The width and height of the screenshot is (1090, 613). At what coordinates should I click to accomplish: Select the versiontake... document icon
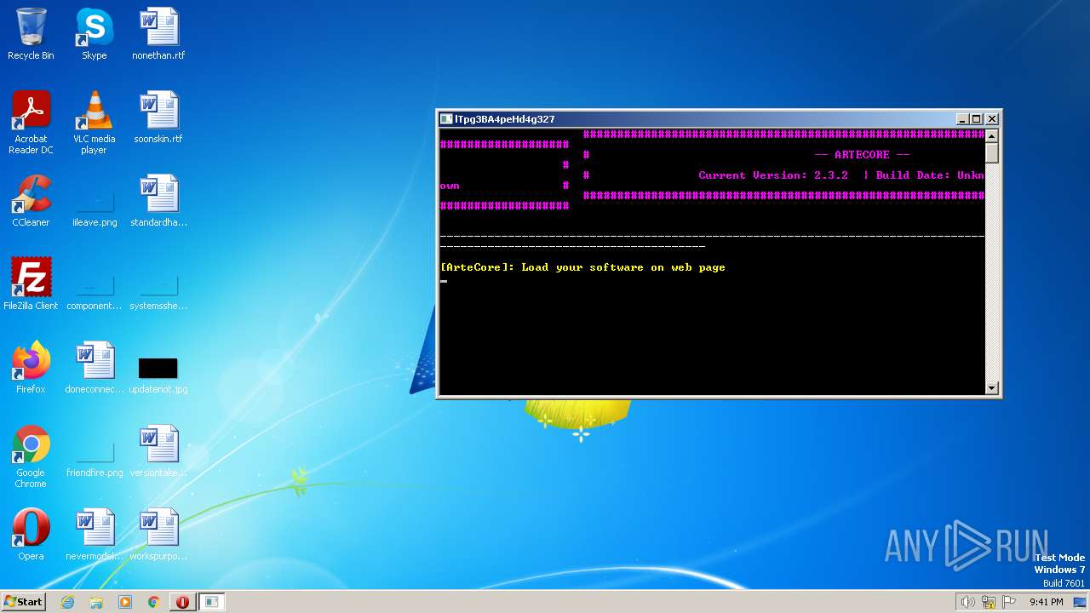158,451
